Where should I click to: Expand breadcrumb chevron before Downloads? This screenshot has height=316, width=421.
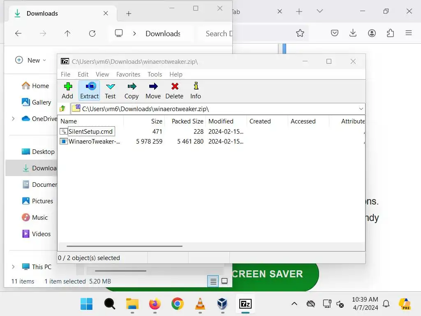coord(134,34)
